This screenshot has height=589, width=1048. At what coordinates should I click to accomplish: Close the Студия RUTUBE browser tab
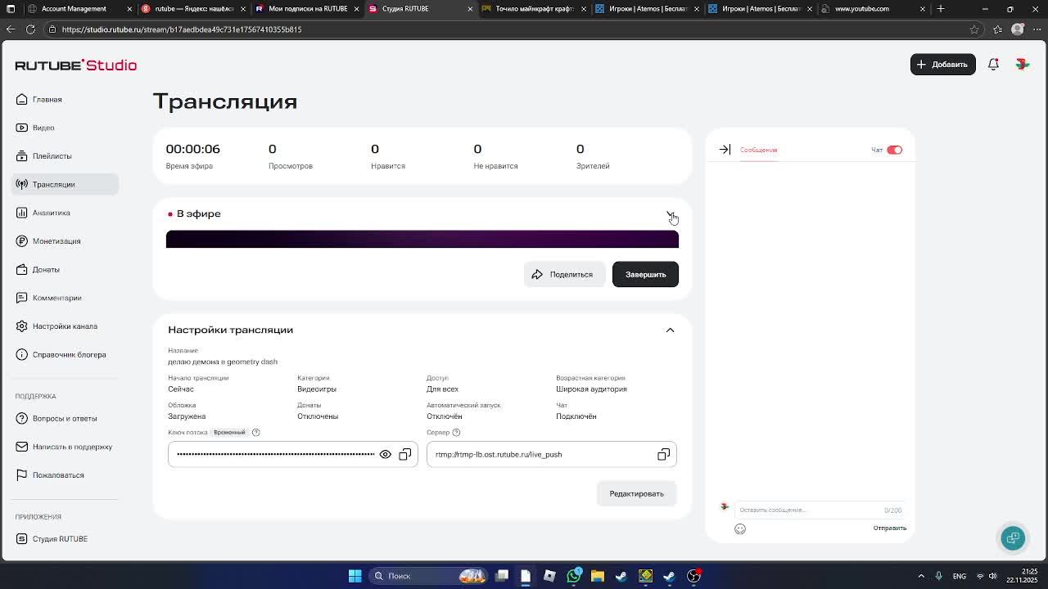(470, 9)
